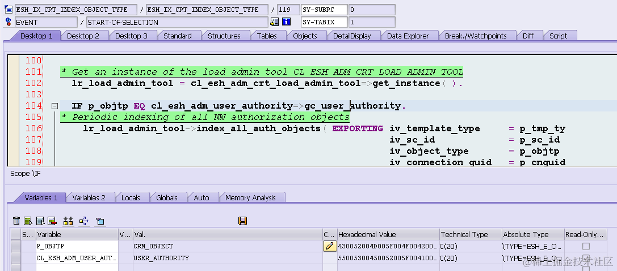Click the blue info icon beside START-OF-SELECTION

click(x=287, y=21)
